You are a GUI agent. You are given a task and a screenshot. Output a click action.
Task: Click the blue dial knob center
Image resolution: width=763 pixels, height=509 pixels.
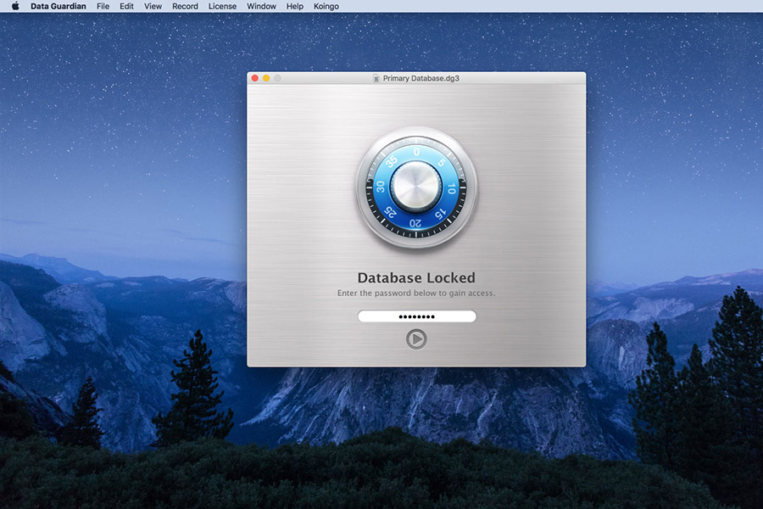(x=415, y=185)
